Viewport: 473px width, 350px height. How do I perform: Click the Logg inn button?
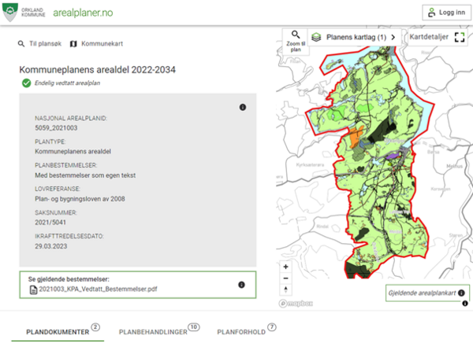(x=444, y=13)
